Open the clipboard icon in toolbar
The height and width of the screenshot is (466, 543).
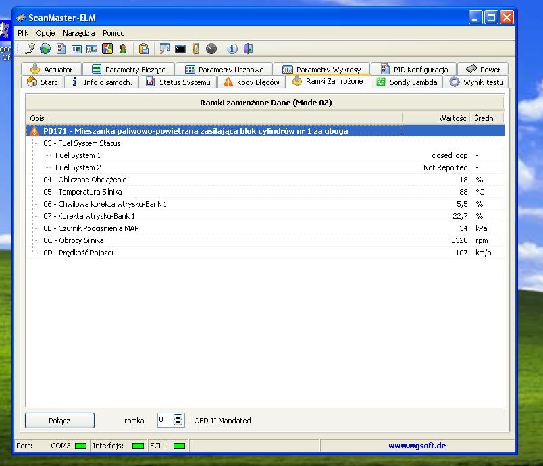(x=143, y=49)
